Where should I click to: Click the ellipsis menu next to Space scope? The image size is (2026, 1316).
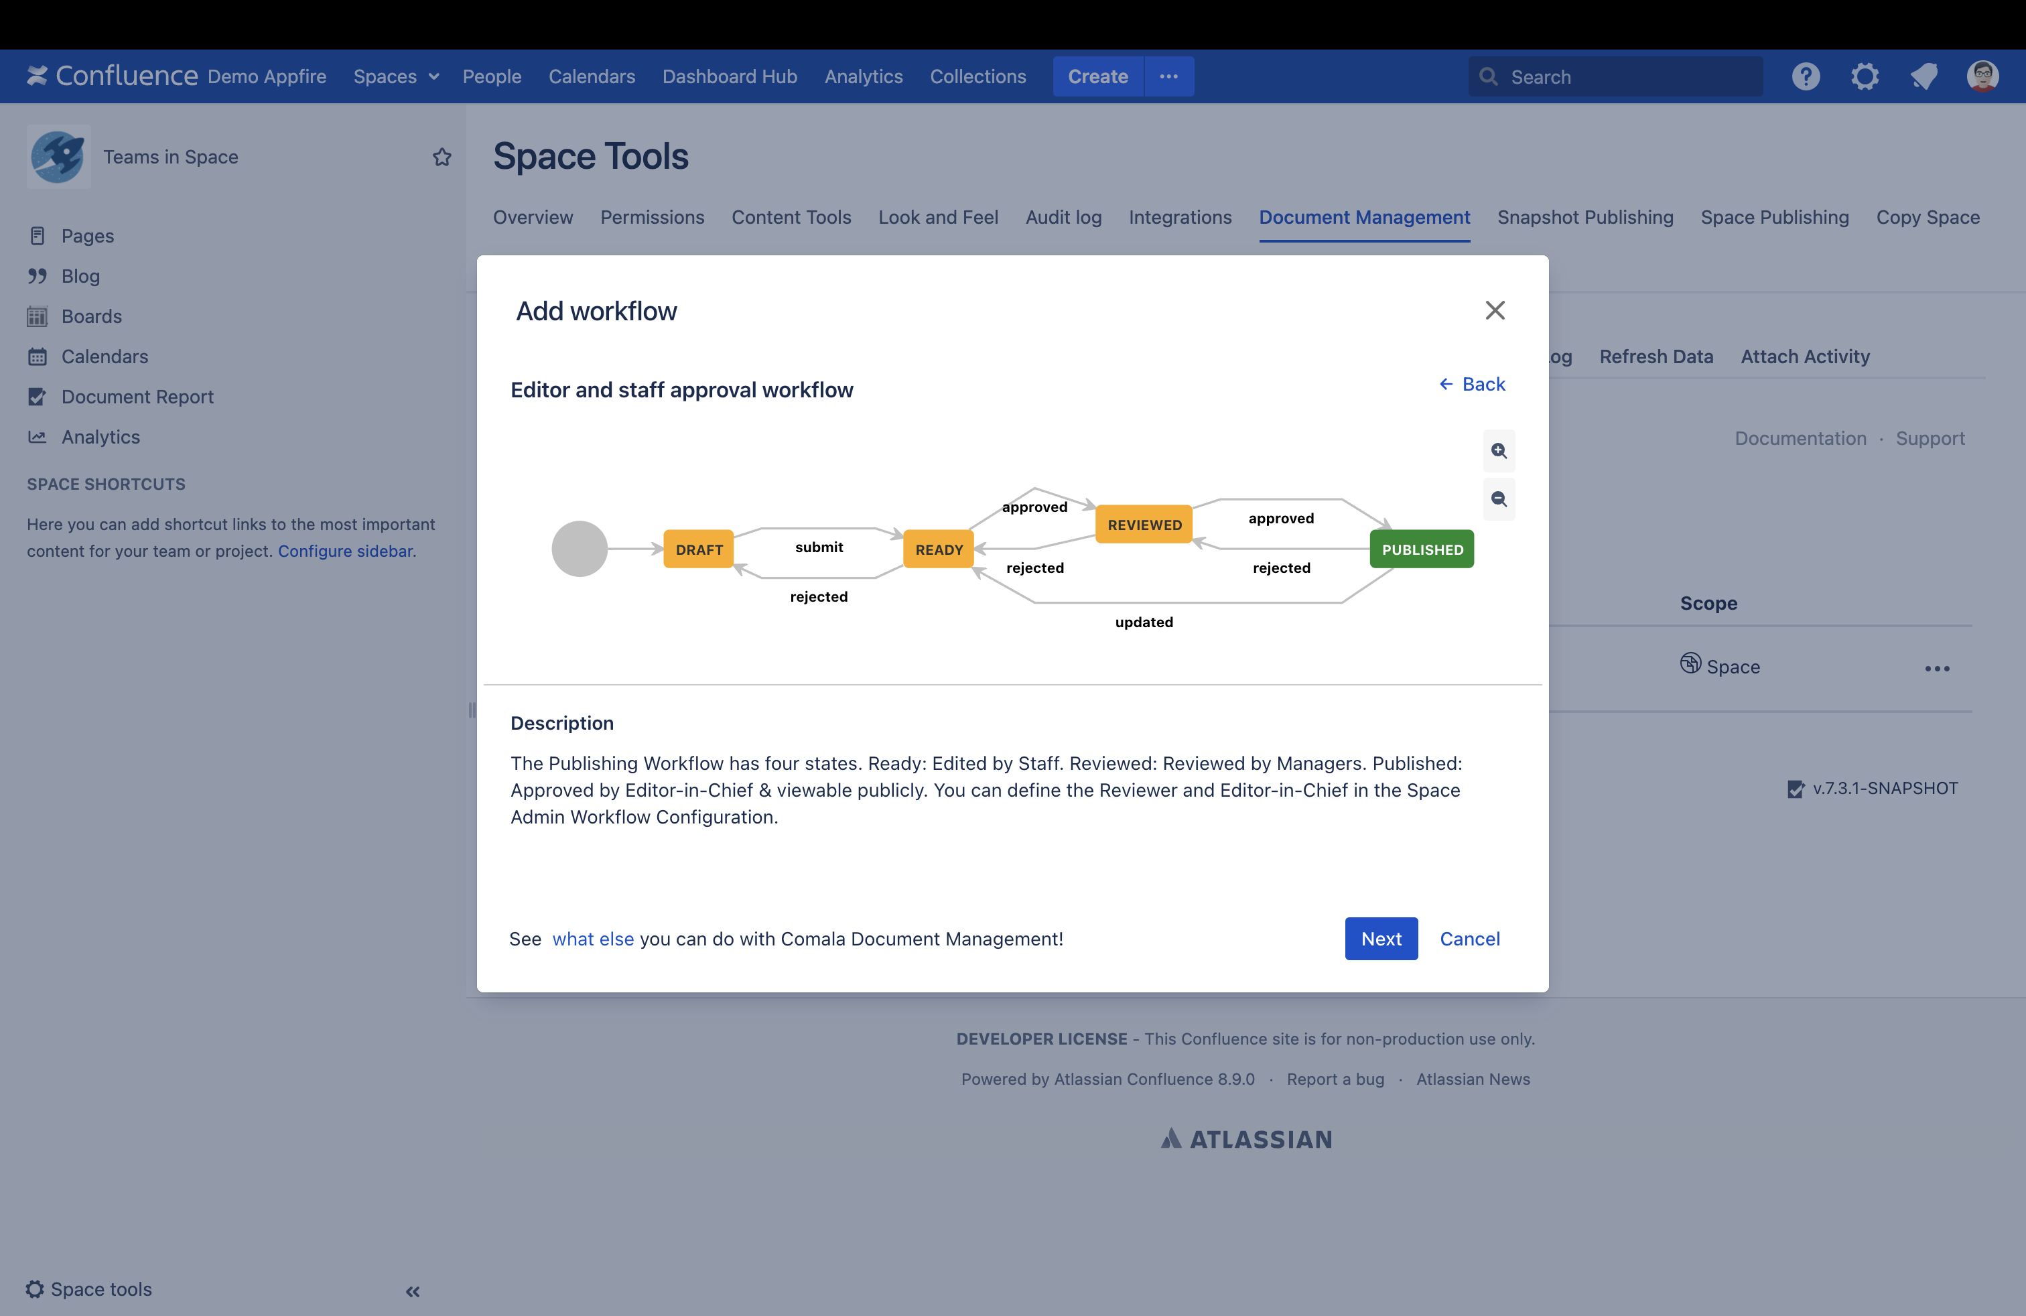click(1940, 667)
